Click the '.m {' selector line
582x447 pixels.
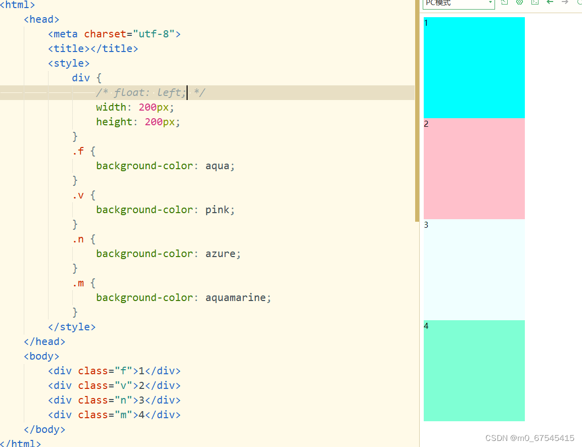coord(84,283)
